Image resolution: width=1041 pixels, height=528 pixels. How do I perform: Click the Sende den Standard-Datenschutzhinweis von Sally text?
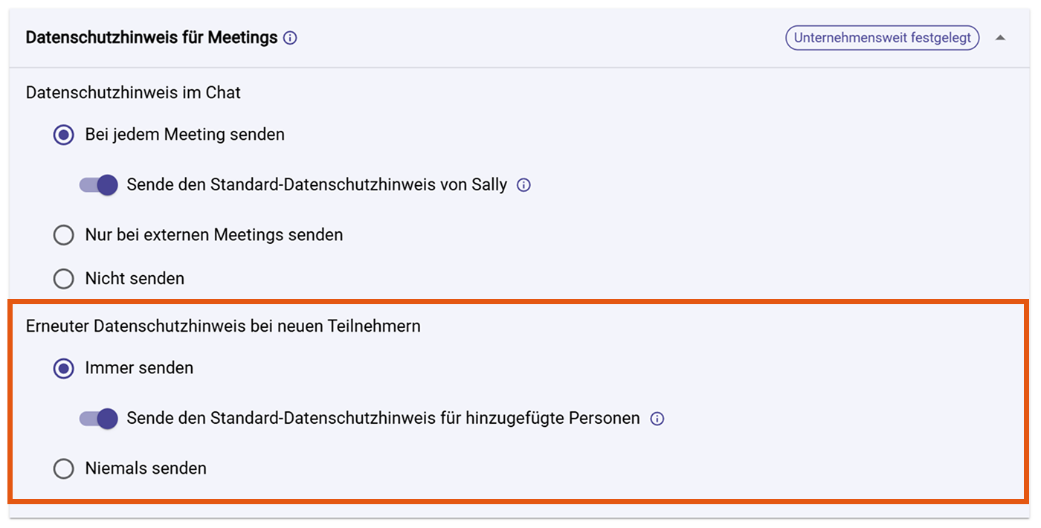pyautogui.click(x=317, y=185)
